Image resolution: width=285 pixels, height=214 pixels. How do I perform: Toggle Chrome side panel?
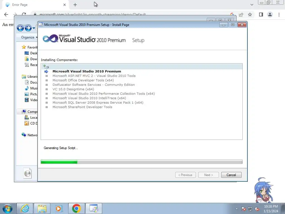pyautogui.click(x=261, y=14)
